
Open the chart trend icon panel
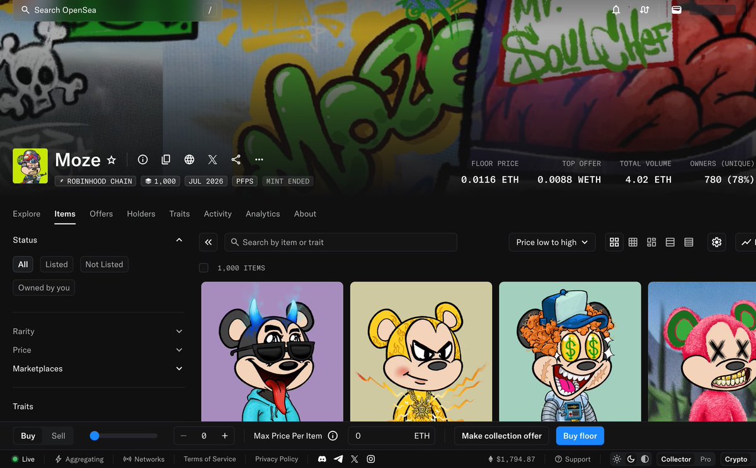(x=747, y=242)
